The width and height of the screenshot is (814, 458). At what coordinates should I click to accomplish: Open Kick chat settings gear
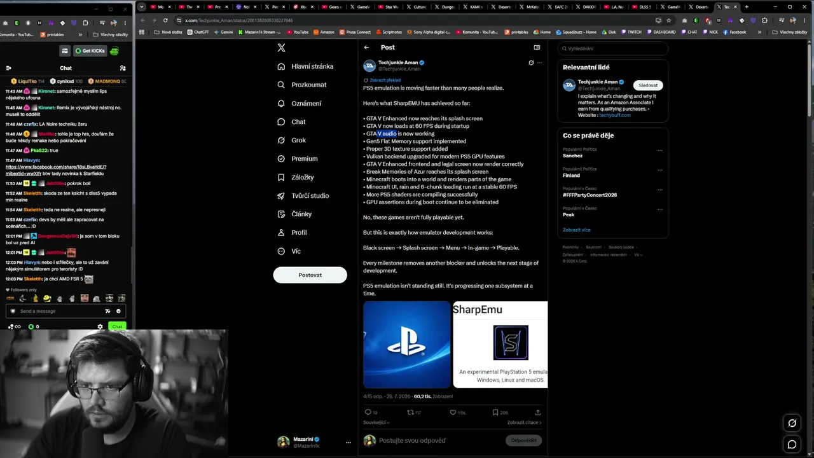pyautogui.click(x=100, y=327)
